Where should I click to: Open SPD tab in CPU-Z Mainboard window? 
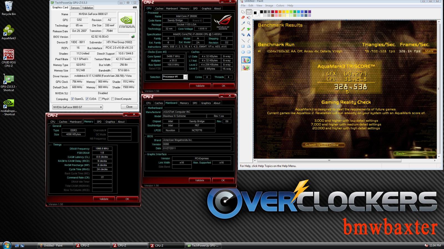[195, 103]
